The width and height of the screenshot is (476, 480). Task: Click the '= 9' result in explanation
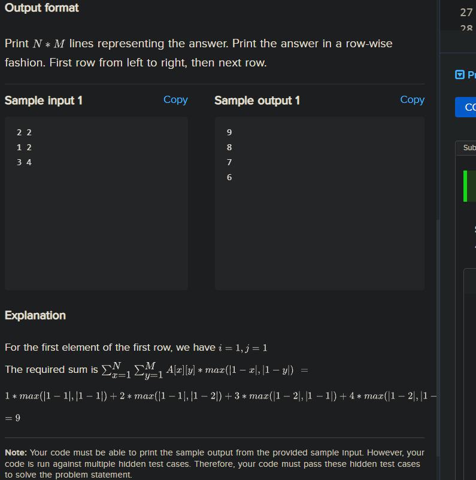[x=13, y=418]
